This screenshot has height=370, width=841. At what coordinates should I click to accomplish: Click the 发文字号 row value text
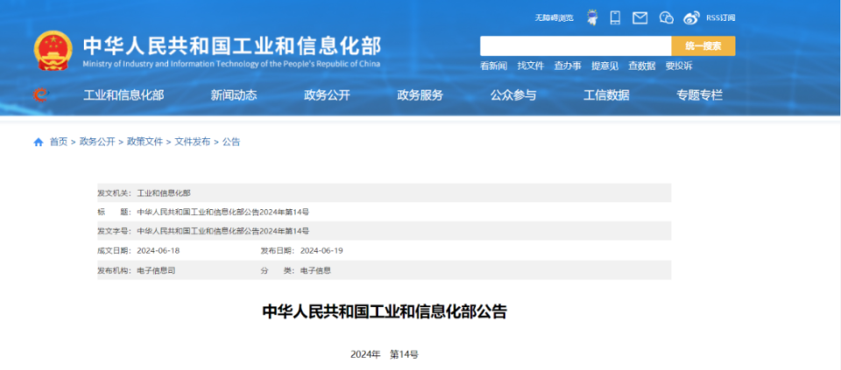point(223,231)
